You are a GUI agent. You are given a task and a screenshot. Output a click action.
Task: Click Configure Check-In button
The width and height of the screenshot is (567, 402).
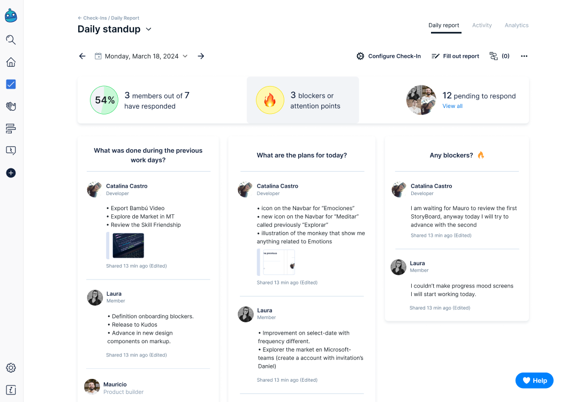coord(389,56)
